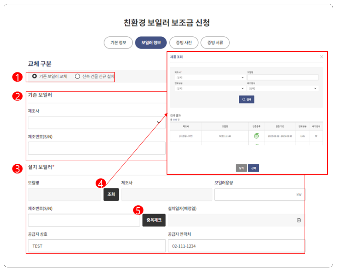Viewport: 338px width, 271px height.
Task: Confirm selection with the 선택 button
Action: pos(253,168)
